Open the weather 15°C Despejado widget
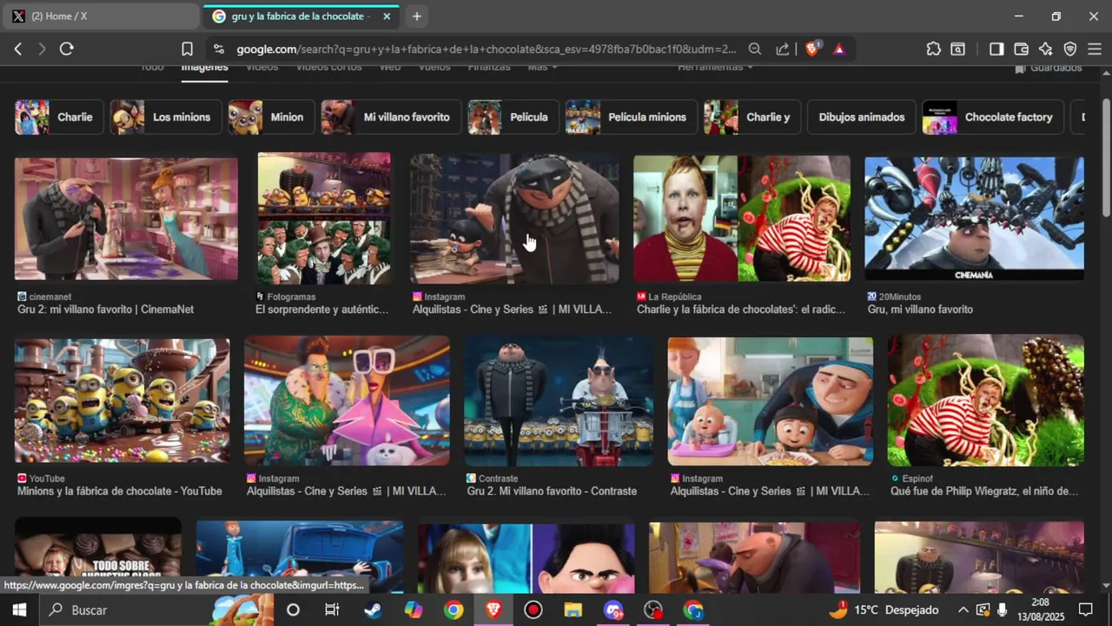Viewport: 1112px width, 626px height. 884,609
